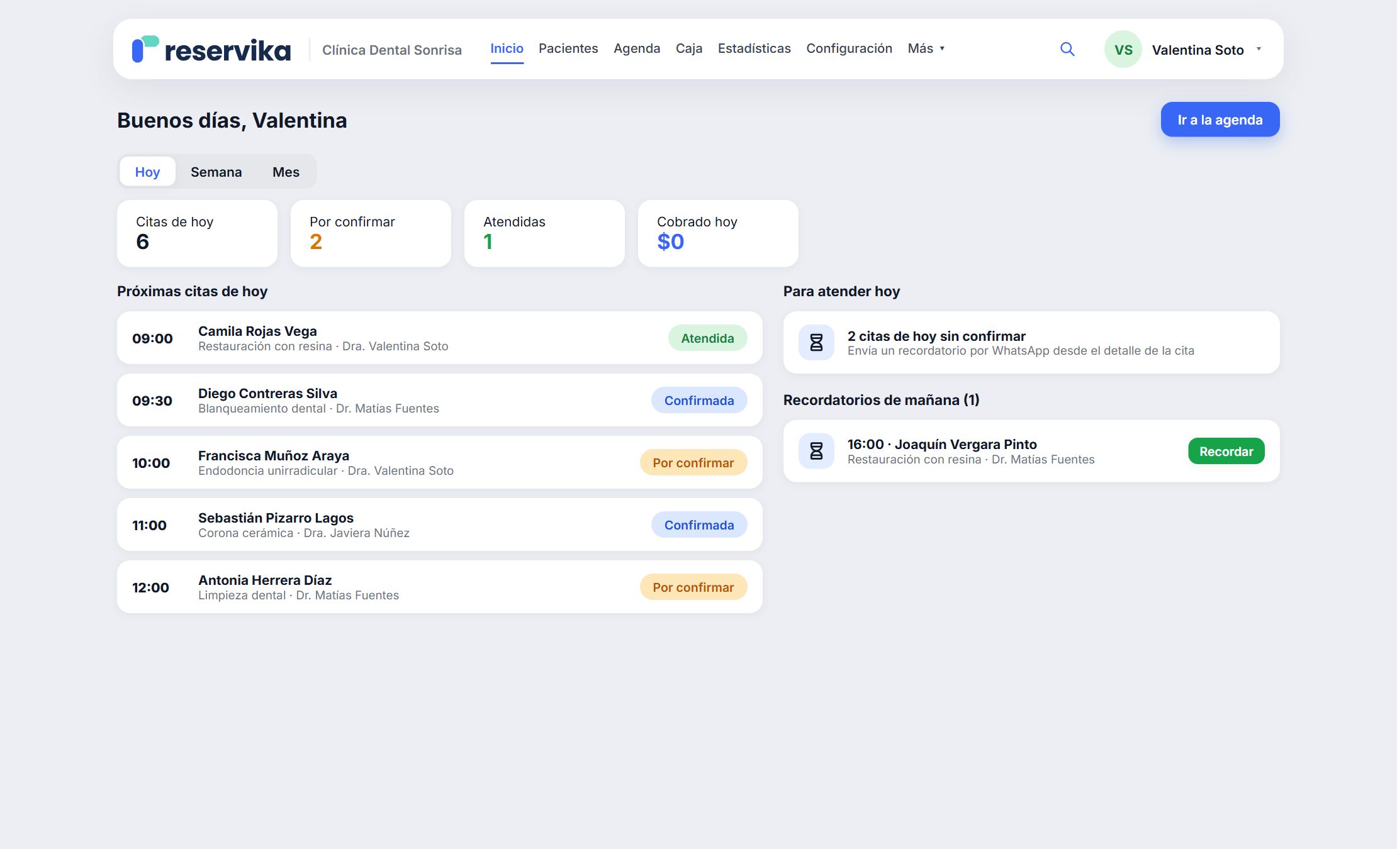Click Recordatorios de mañana (1) heading
This screenshot has height=849, width=1397.
click(881, 400)
